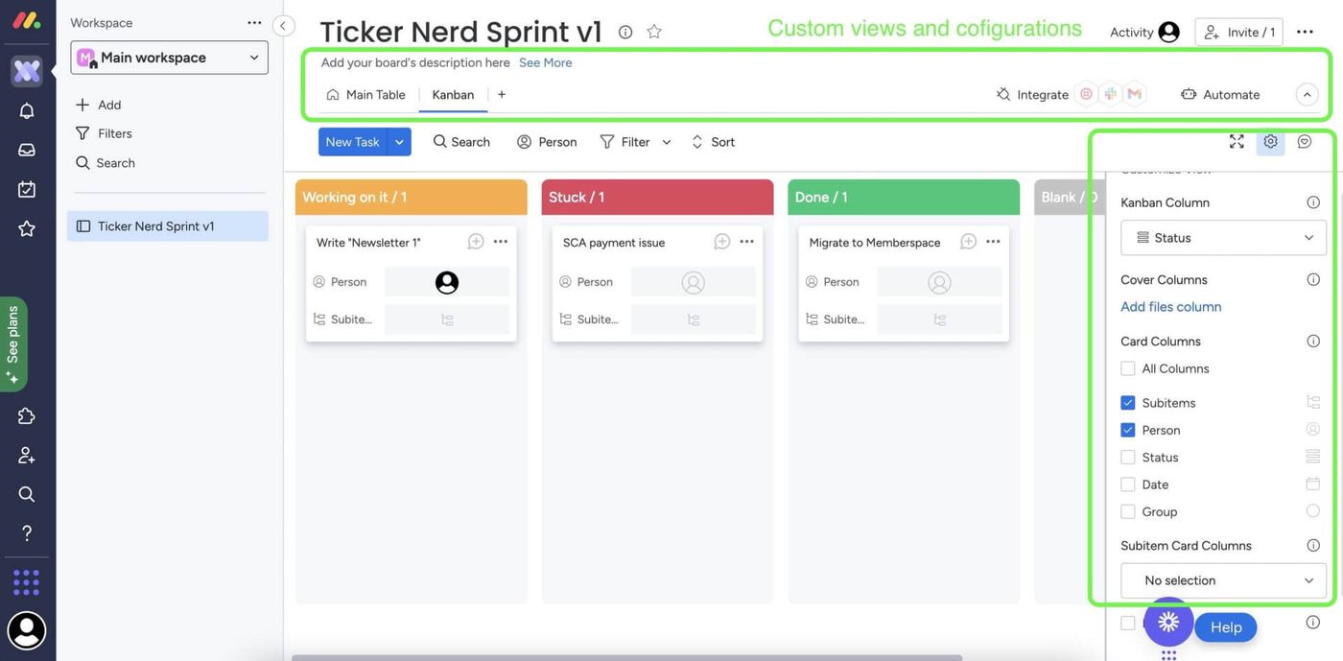Add board to favorites star icon

pyautogui.click(x=654, y=32)
